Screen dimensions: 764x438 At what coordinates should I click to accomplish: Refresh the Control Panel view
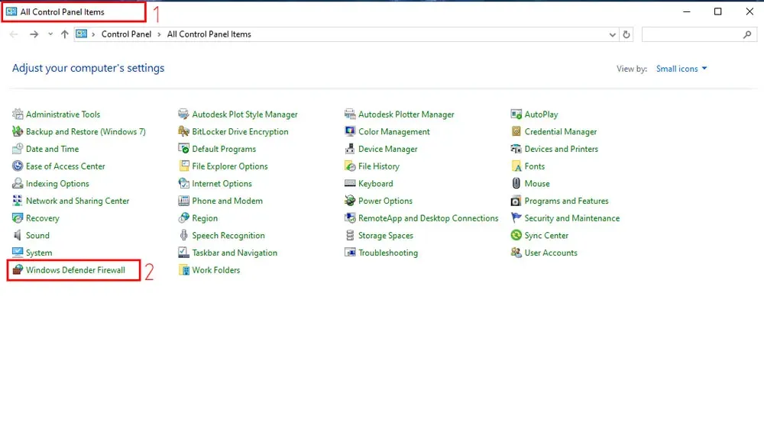coord(626,34)
